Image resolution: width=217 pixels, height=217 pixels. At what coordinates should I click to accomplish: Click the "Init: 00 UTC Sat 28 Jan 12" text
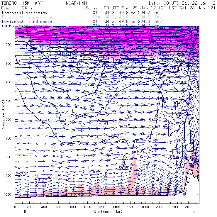pyautogui.click(x=182, y=3)
